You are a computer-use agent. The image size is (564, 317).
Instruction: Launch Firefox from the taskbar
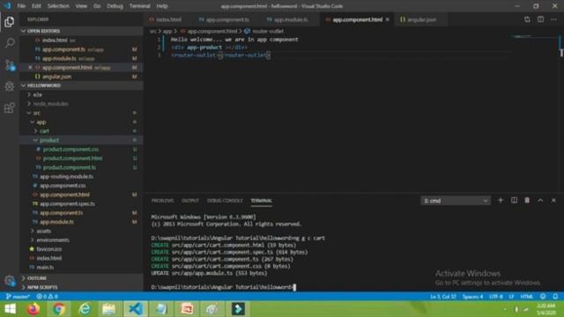pyautogui.click(x=33, y=309)
